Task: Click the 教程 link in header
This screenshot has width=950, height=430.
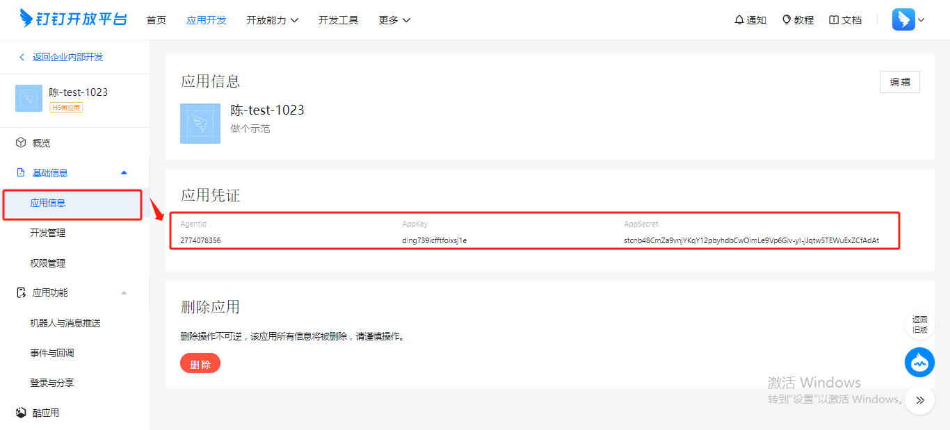Action: pyautogui.click(x=804, y=20)
